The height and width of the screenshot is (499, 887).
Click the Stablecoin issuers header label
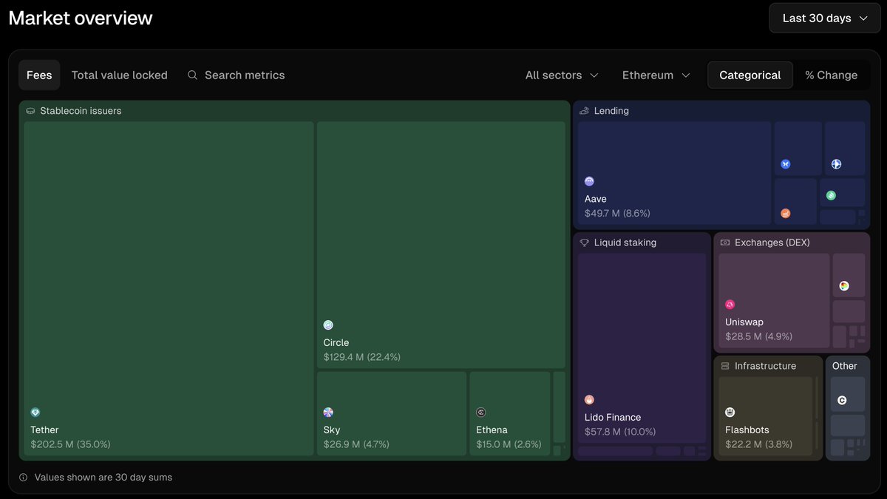coord(81,111)
